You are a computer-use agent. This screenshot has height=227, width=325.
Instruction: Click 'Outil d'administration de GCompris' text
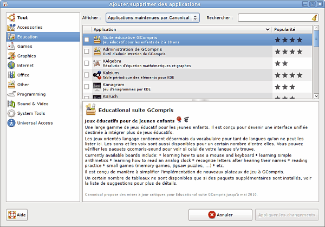(134, 54)
